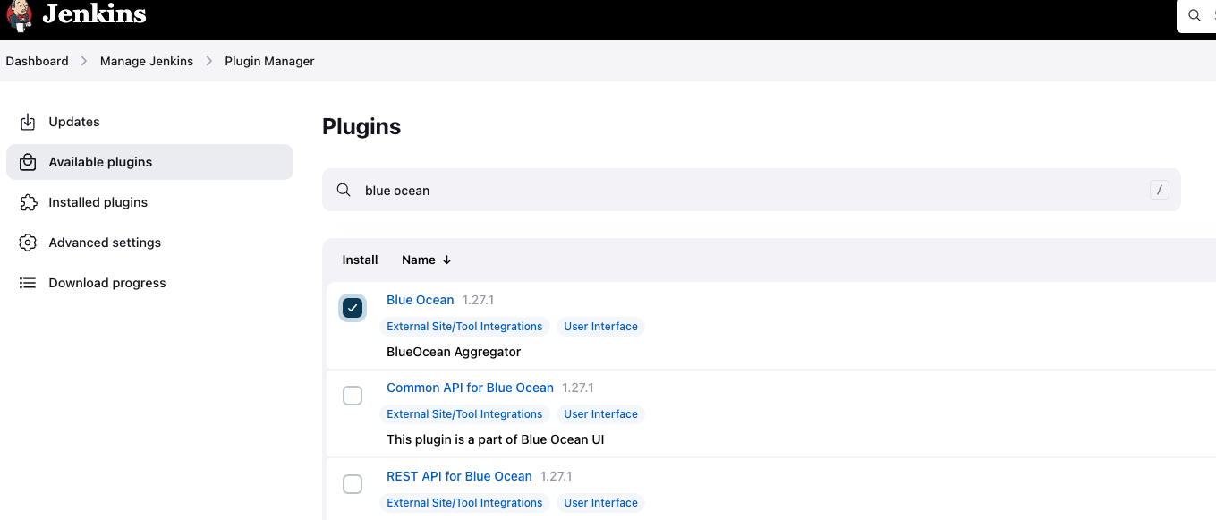Click User Interface tag under Blue Ocean
Viewport: 1216px width, 520px height.
[x=600, y=327]
